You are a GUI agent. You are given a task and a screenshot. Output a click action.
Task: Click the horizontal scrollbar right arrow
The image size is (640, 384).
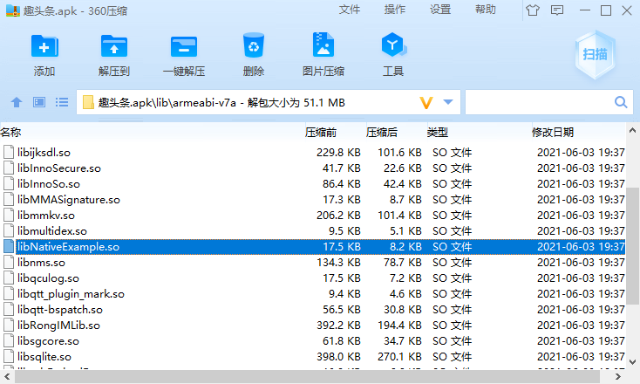pyautogui.click(x=619, y=376)
